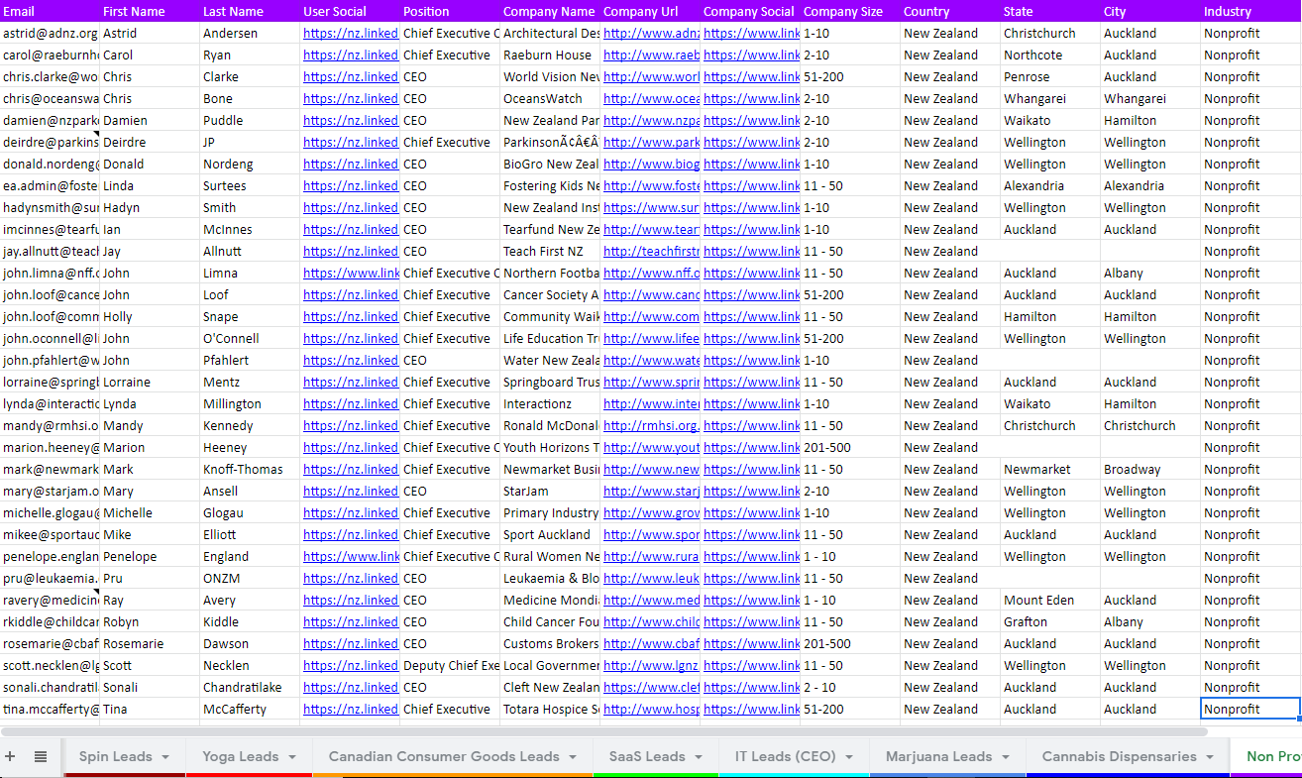Select the State header cell
The height and width of the screenshot is (778, 1302).
coord(1050,11)
